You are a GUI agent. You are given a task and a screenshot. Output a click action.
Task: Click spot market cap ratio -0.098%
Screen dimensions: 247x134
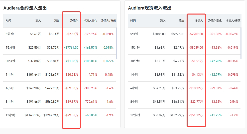coord(232,75)
